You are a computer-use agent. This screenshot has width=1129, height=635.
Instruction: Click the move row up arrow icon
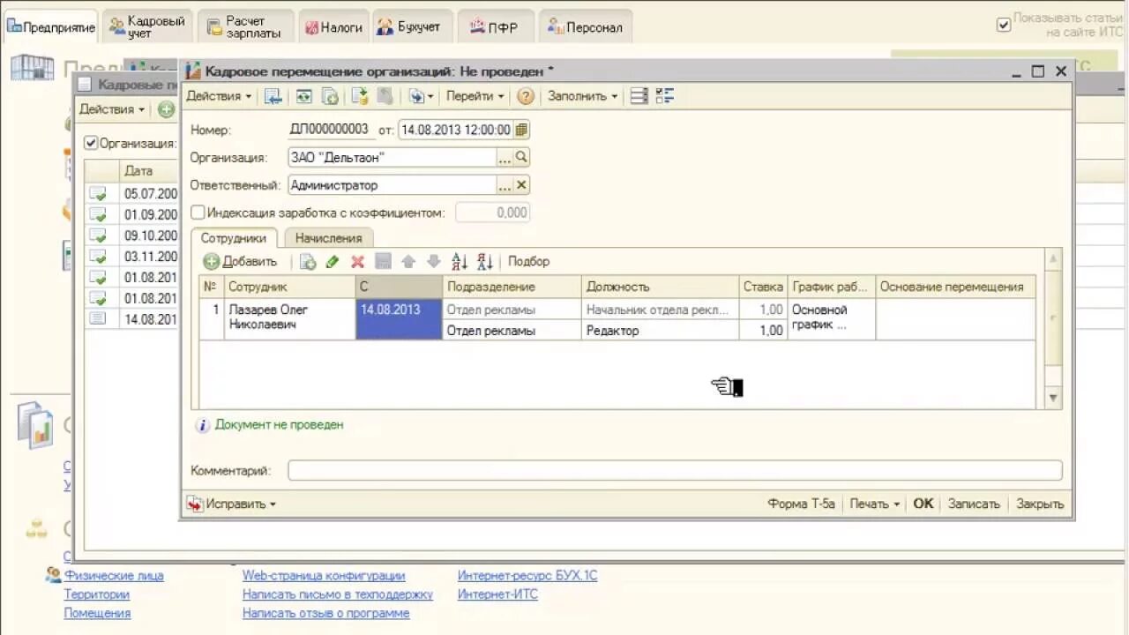[407, 262]
